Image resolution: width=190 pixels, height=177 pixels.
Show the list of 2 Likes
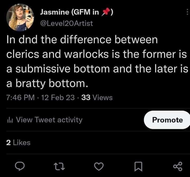click(x=18, y=143)
